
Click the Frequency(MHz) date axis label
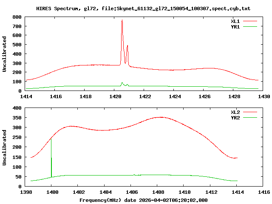click(144, 200)
